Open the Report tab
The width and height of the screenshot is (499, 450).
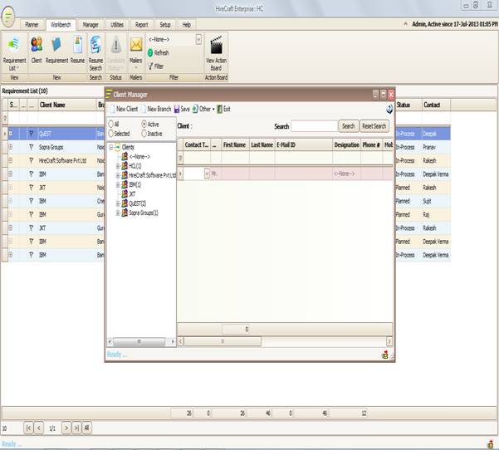[x=142, y=25]
